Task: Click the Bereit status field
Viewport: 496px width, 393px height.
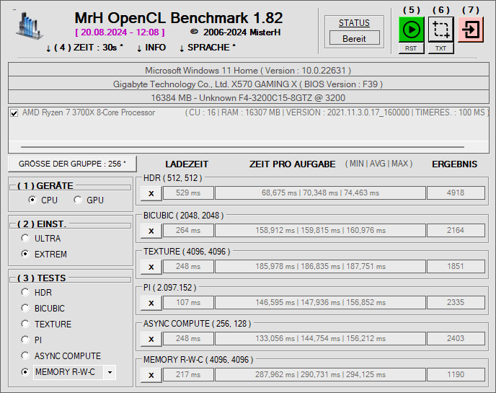Action: [354, 38]
